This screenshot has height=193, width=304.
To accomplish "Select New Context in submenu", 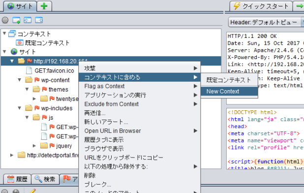I will [229, 91].
